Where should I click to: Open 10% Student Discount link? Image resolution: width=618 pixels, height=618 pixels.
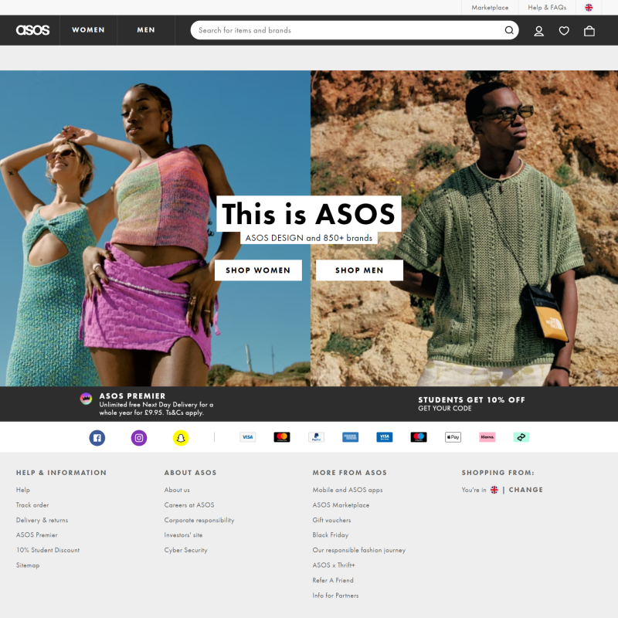point(48,550)
